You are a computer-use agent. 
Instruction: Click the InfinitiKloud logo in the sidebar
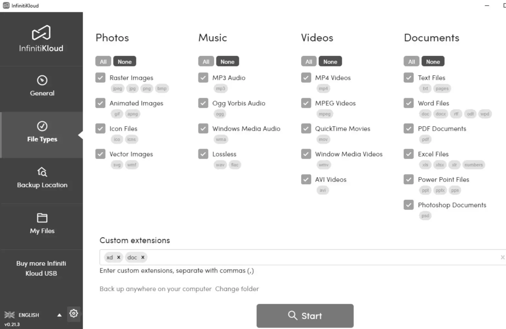(x=41, y=33)
